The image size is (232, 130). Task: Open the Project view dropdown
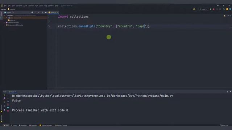click(x=9, y=13)
